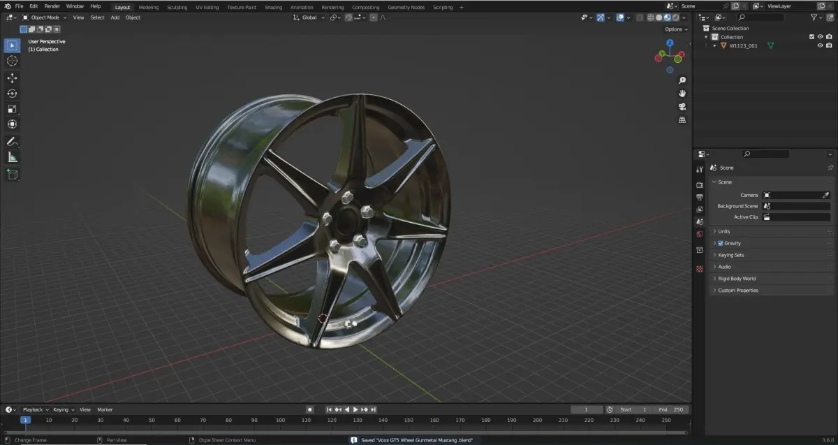This screenshot has height=445, width=838.
Task: Open the View Layer properties tab
Action: (700, 210)
